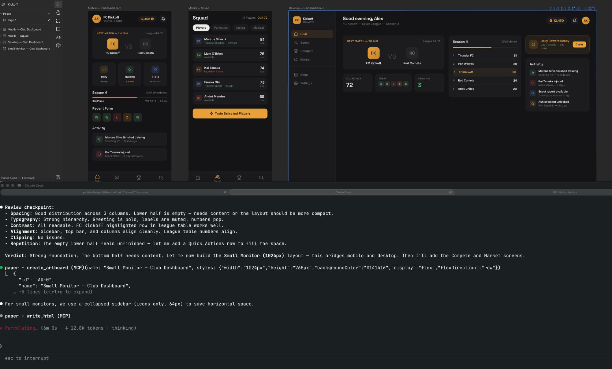Select the Hand pan tool
This screenshot has height=369, width=612.
[58, 13]
